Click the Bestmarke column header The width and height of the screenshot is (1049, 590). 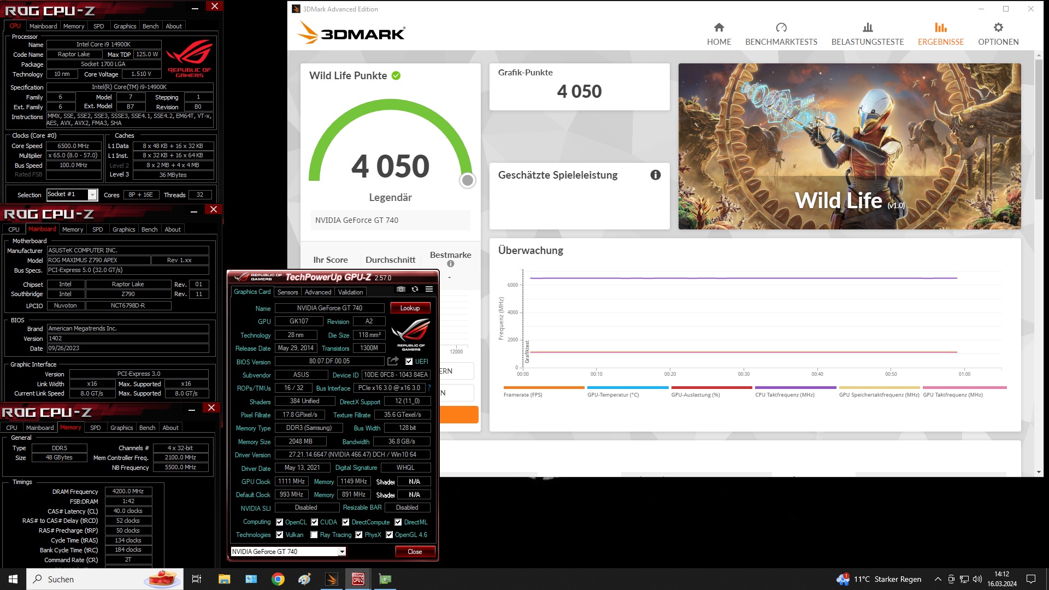click(451, 255)
